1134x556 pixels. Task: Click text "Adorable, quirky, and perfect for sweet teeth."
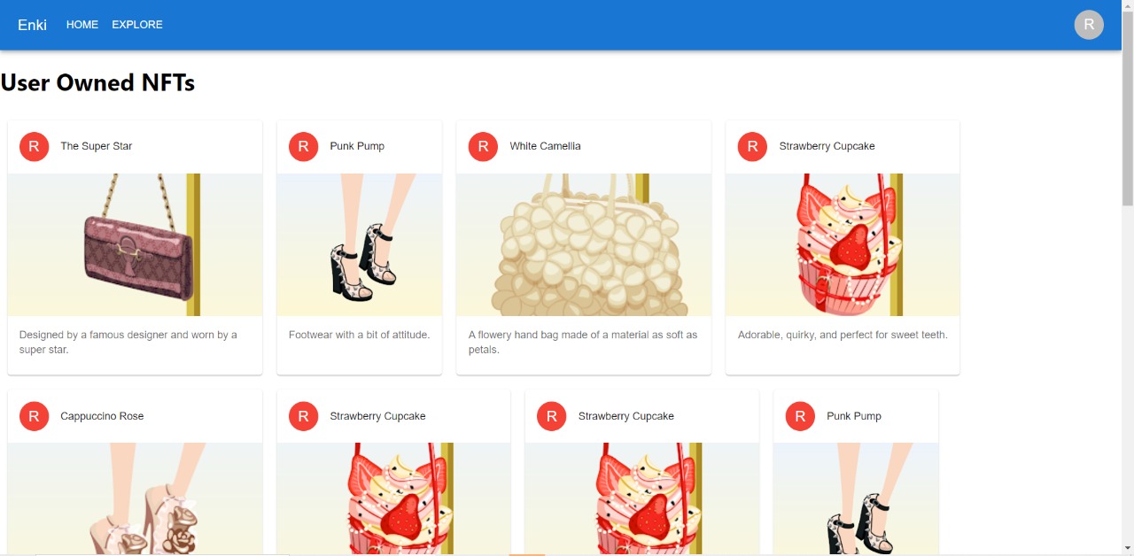click(x=843, y=335)
